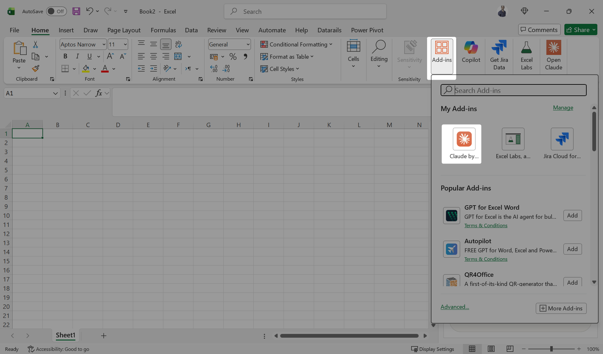Save the workbook with the floppy icon
Image resolution: width=603 pixels, height=354 pixels.
click(76, 11)
